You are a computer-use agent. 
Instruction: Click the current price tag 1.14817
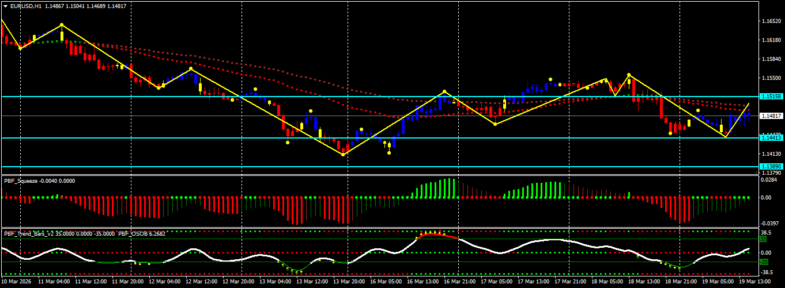[x=771, y=116]
